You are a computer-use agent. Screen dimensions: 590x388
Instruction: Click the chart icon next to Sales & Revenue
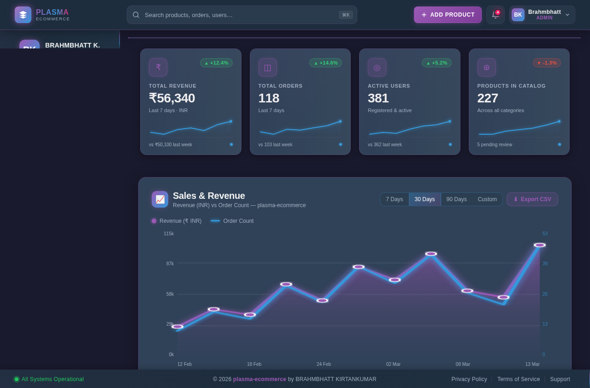coord(159,199)
